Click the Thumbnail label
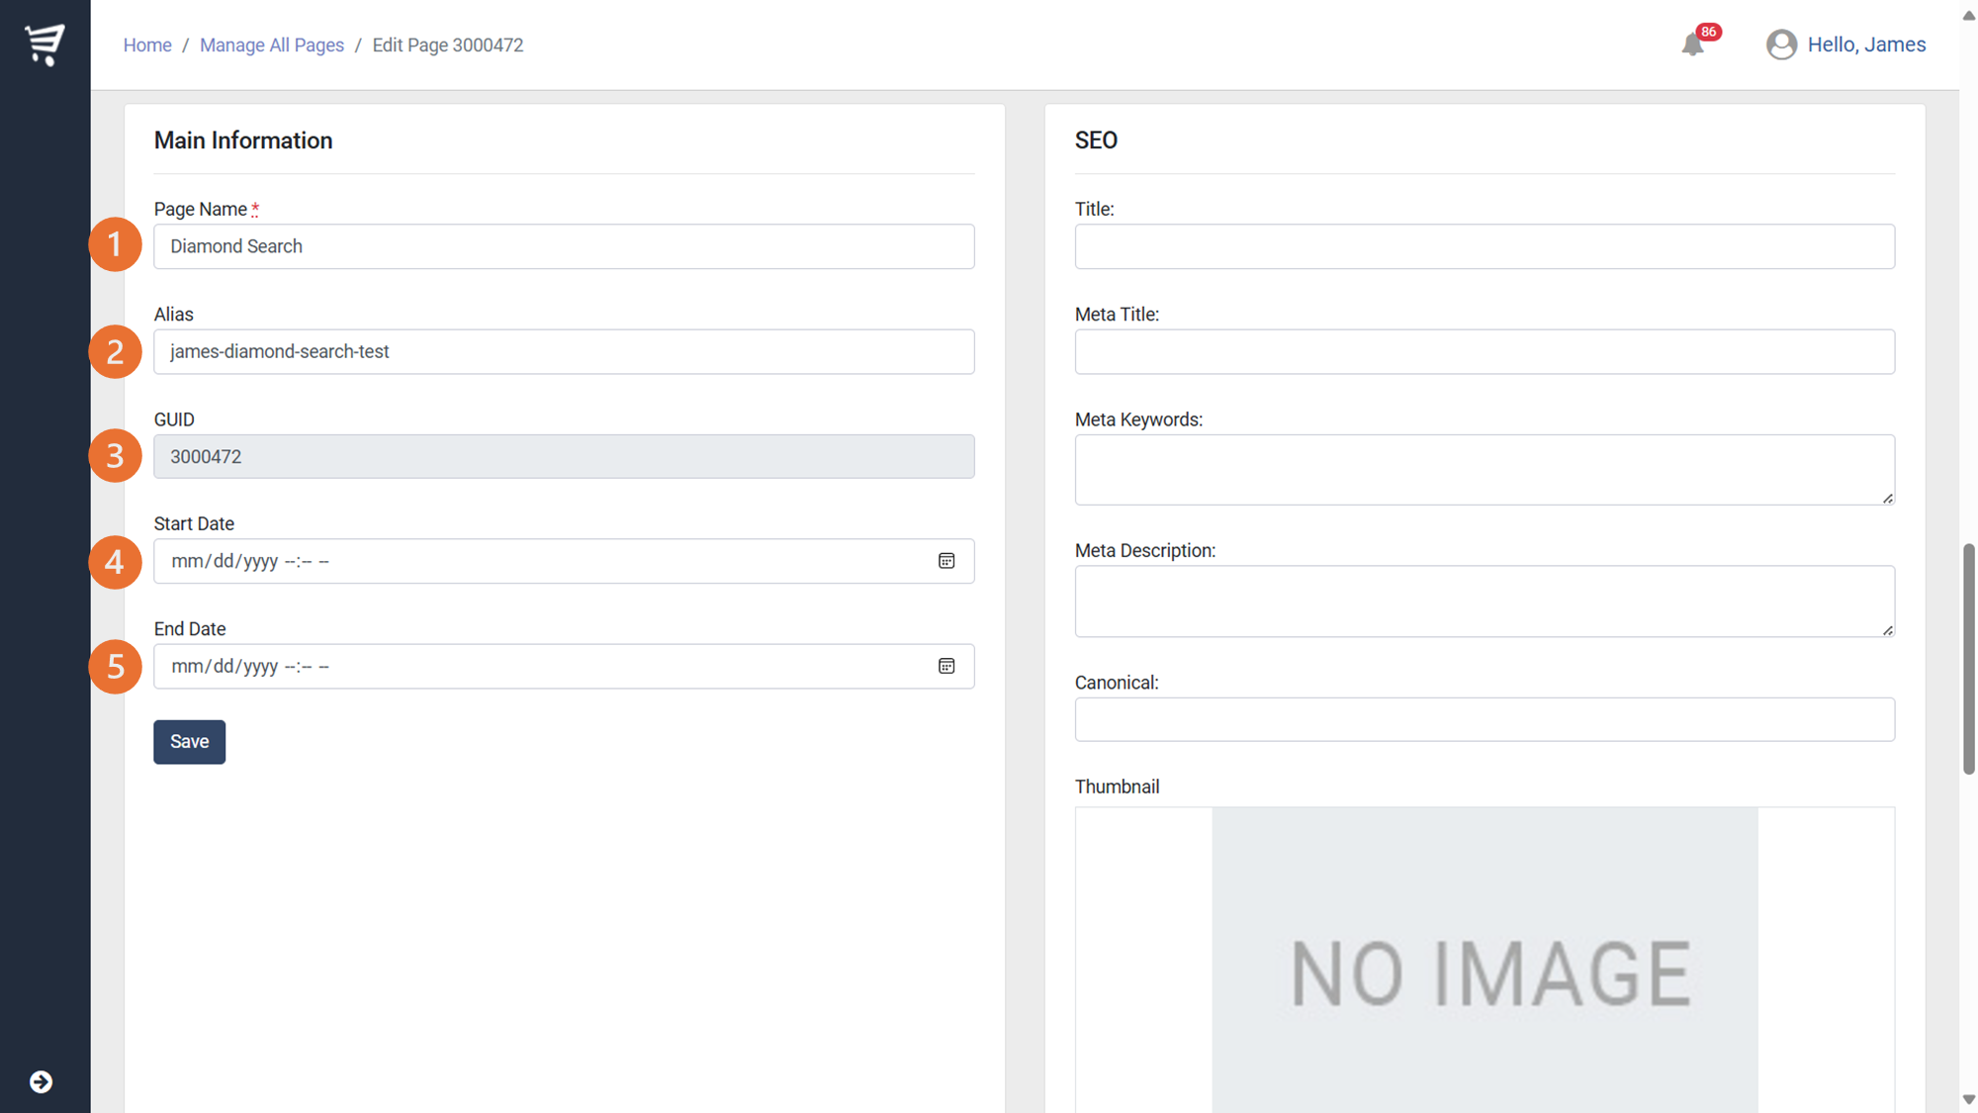1978x1113 pixels. coord(1117,787)
